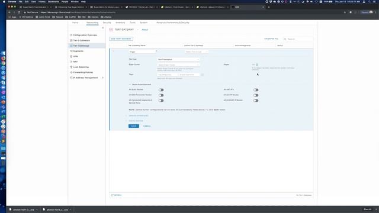
Task: Click NAT sidebar icon
Action: click(x=71, y=62)
